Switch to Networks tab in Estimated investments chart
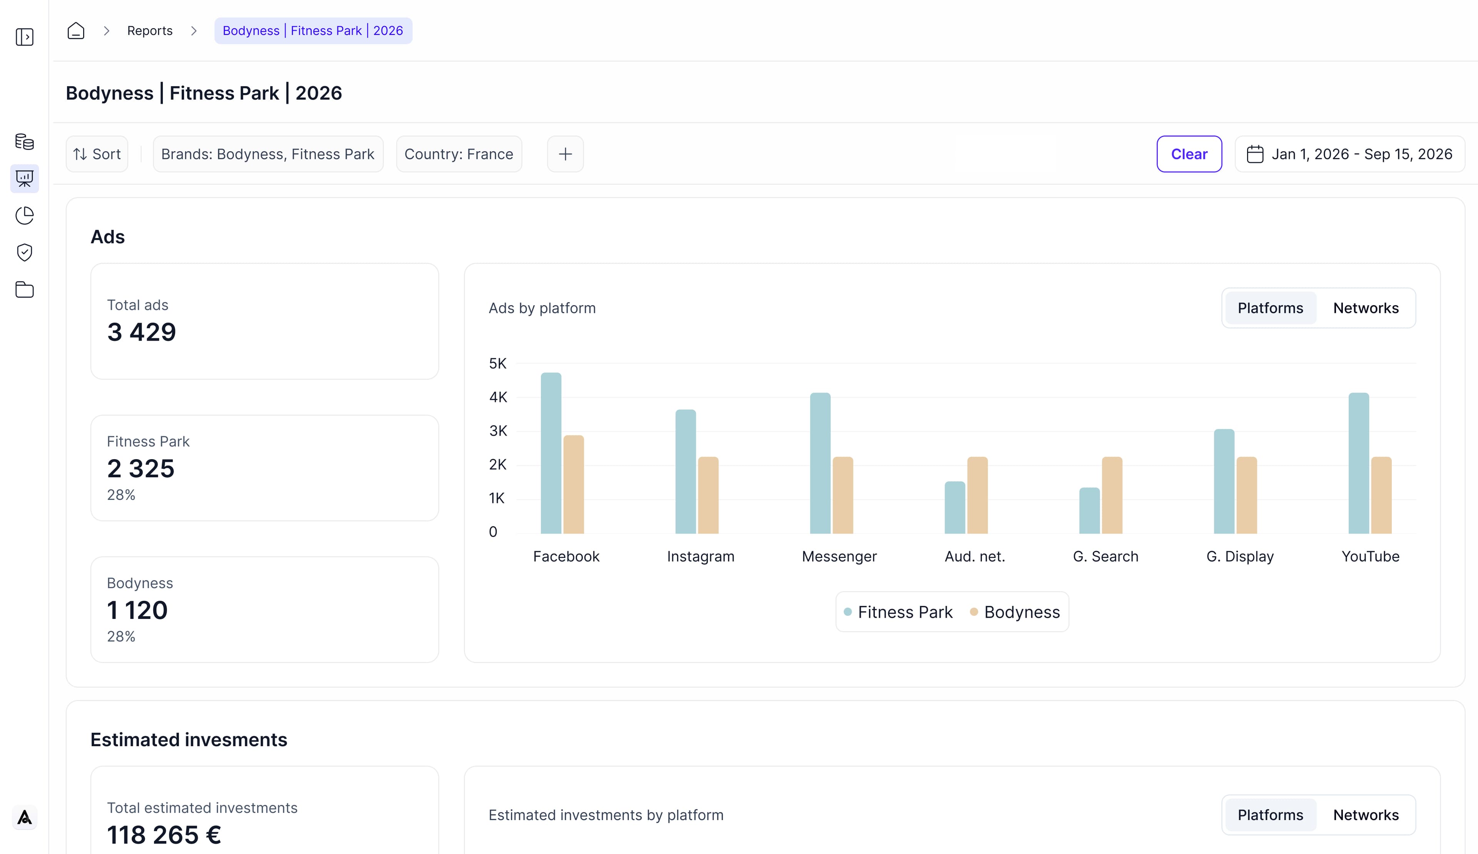This screenshot has width=1478, height=854. pos(1365,815)
